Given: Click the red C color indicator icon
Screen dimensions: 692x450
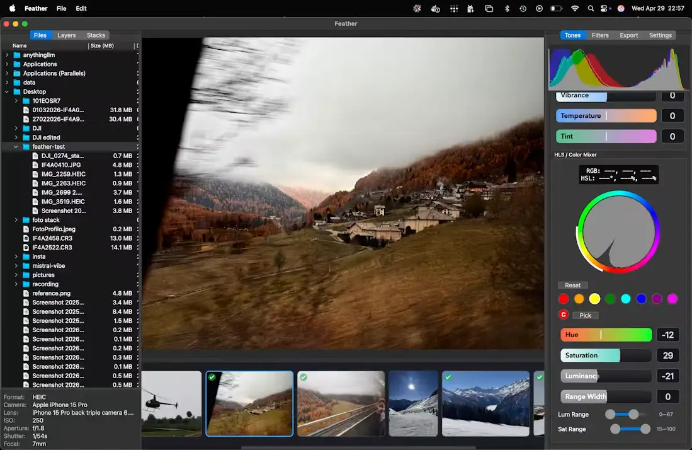Looking at the screenshot, I should pyautogui.click(x=563, y=314).
